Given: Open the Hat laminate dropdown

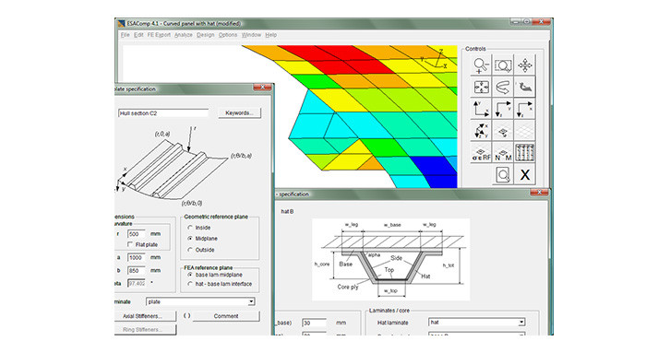Looking at the screenshot, I should click(521, 323).
